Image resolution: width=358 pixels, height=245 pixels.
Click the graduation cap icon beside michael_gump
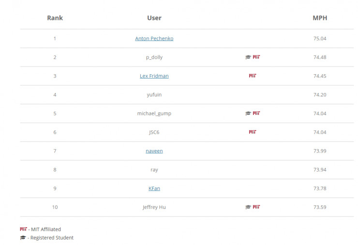point(248,113)
